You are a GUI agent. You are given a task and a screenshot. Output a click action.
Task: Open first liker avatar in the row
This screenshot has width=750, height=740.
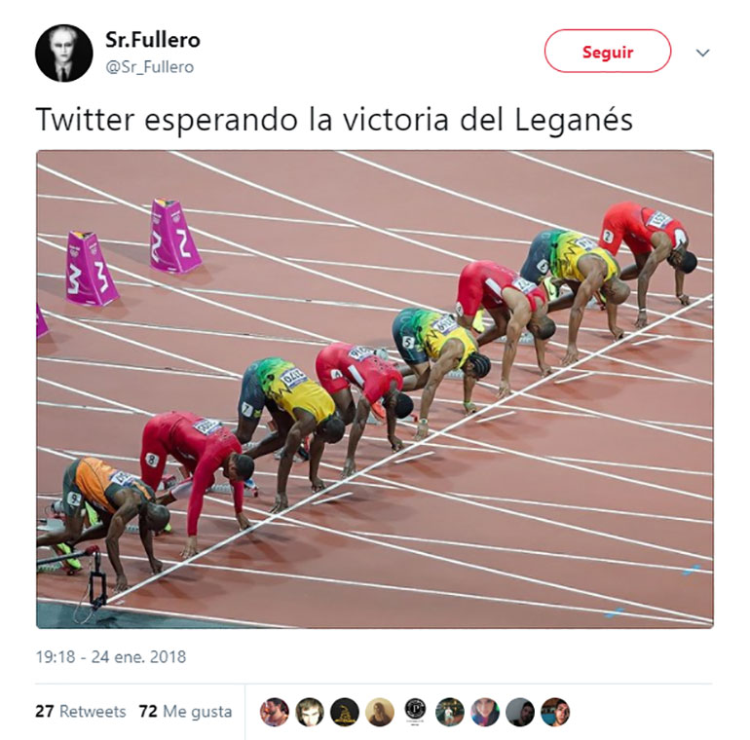tap(275, 712)
